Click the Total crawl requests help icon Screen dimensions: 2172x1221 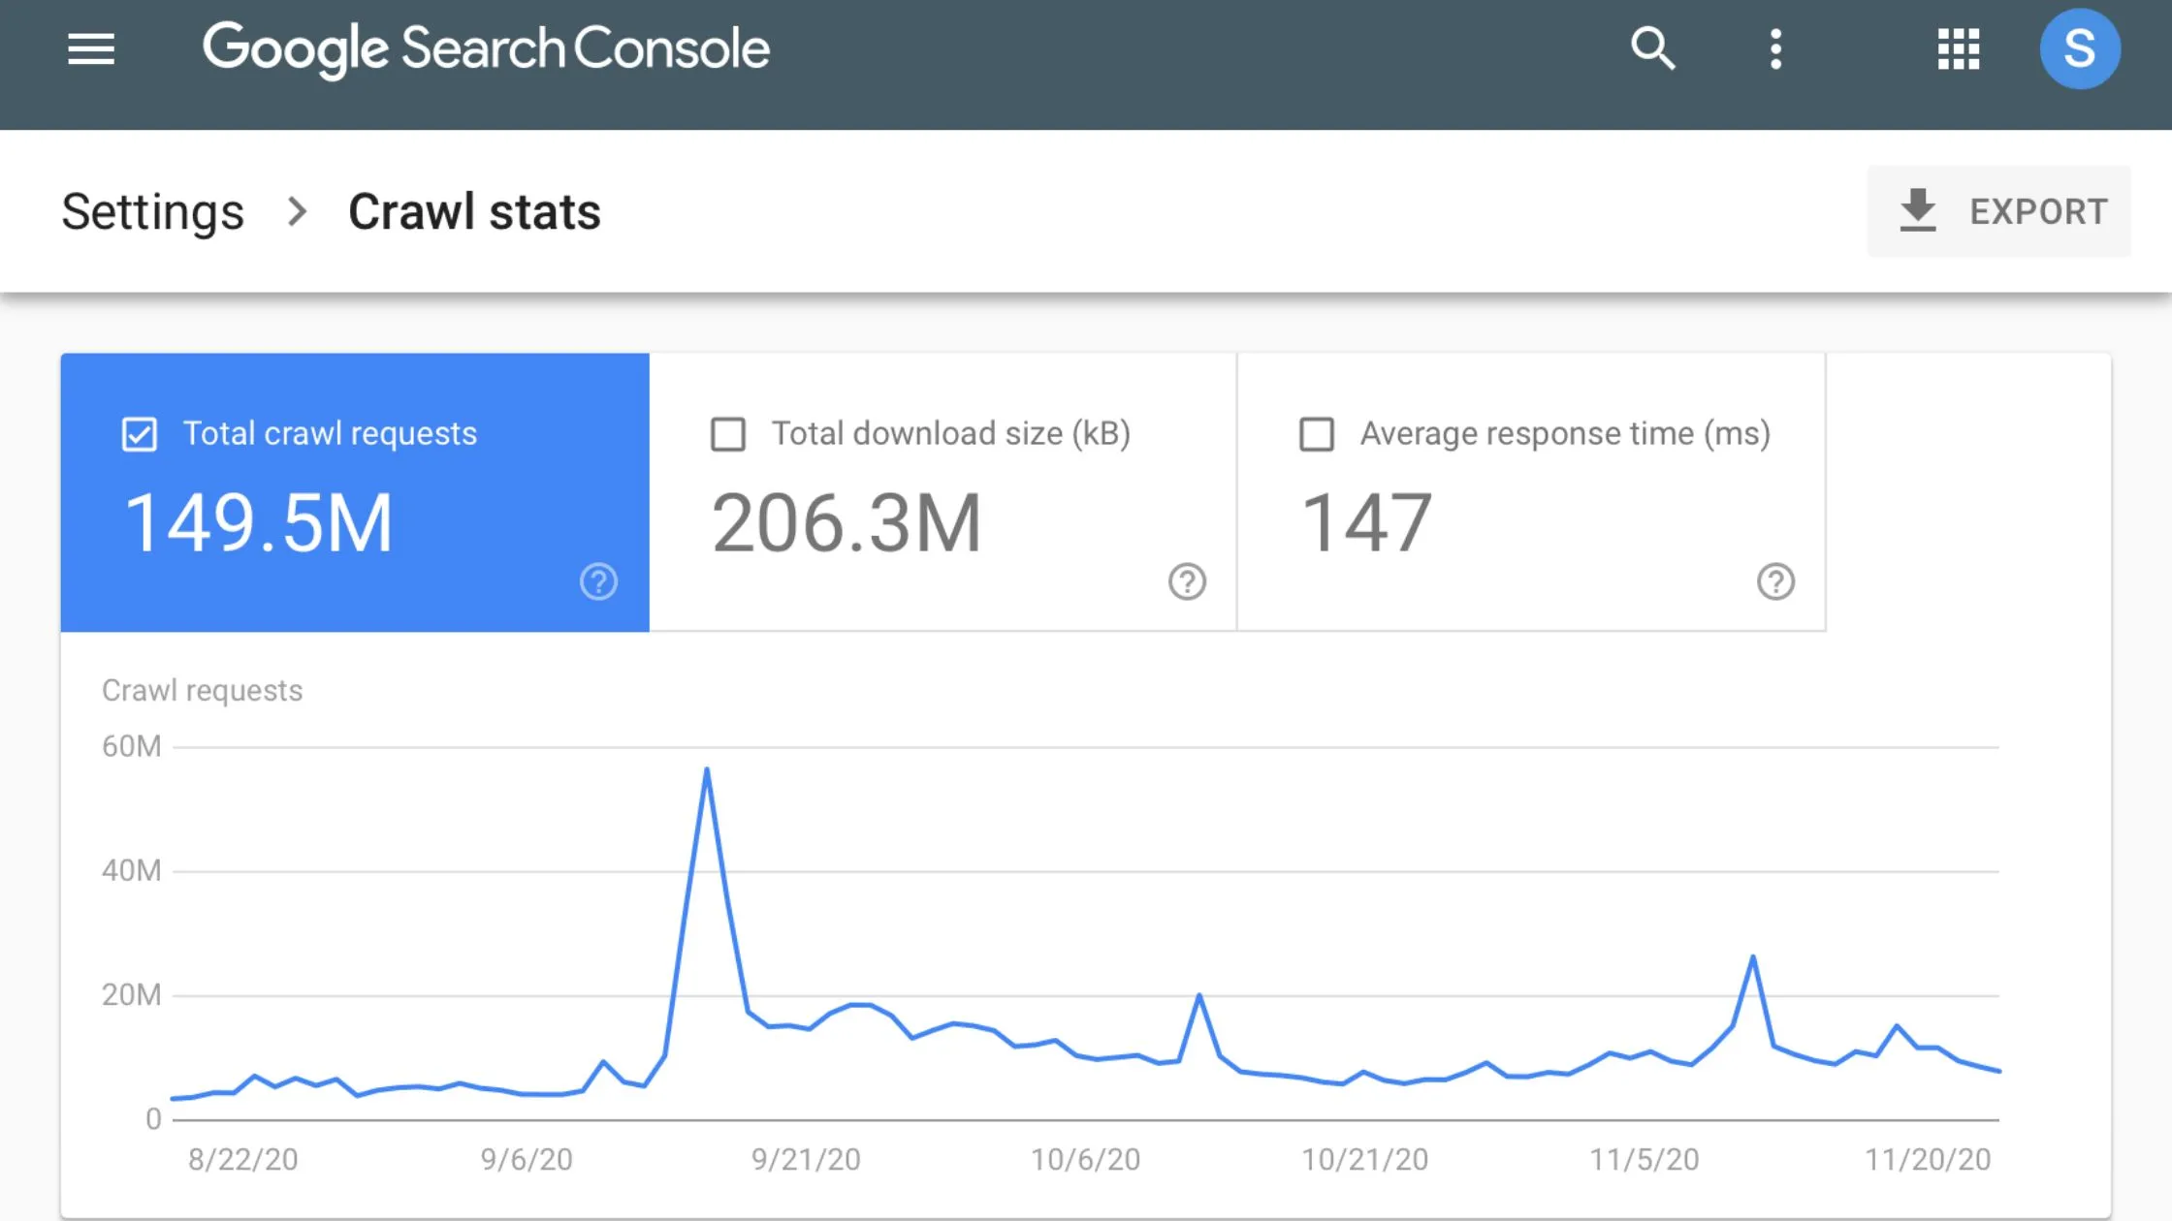point(598,581)
